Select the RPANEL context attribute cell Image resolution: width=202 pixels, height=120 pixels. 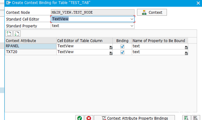coord(31,46)
